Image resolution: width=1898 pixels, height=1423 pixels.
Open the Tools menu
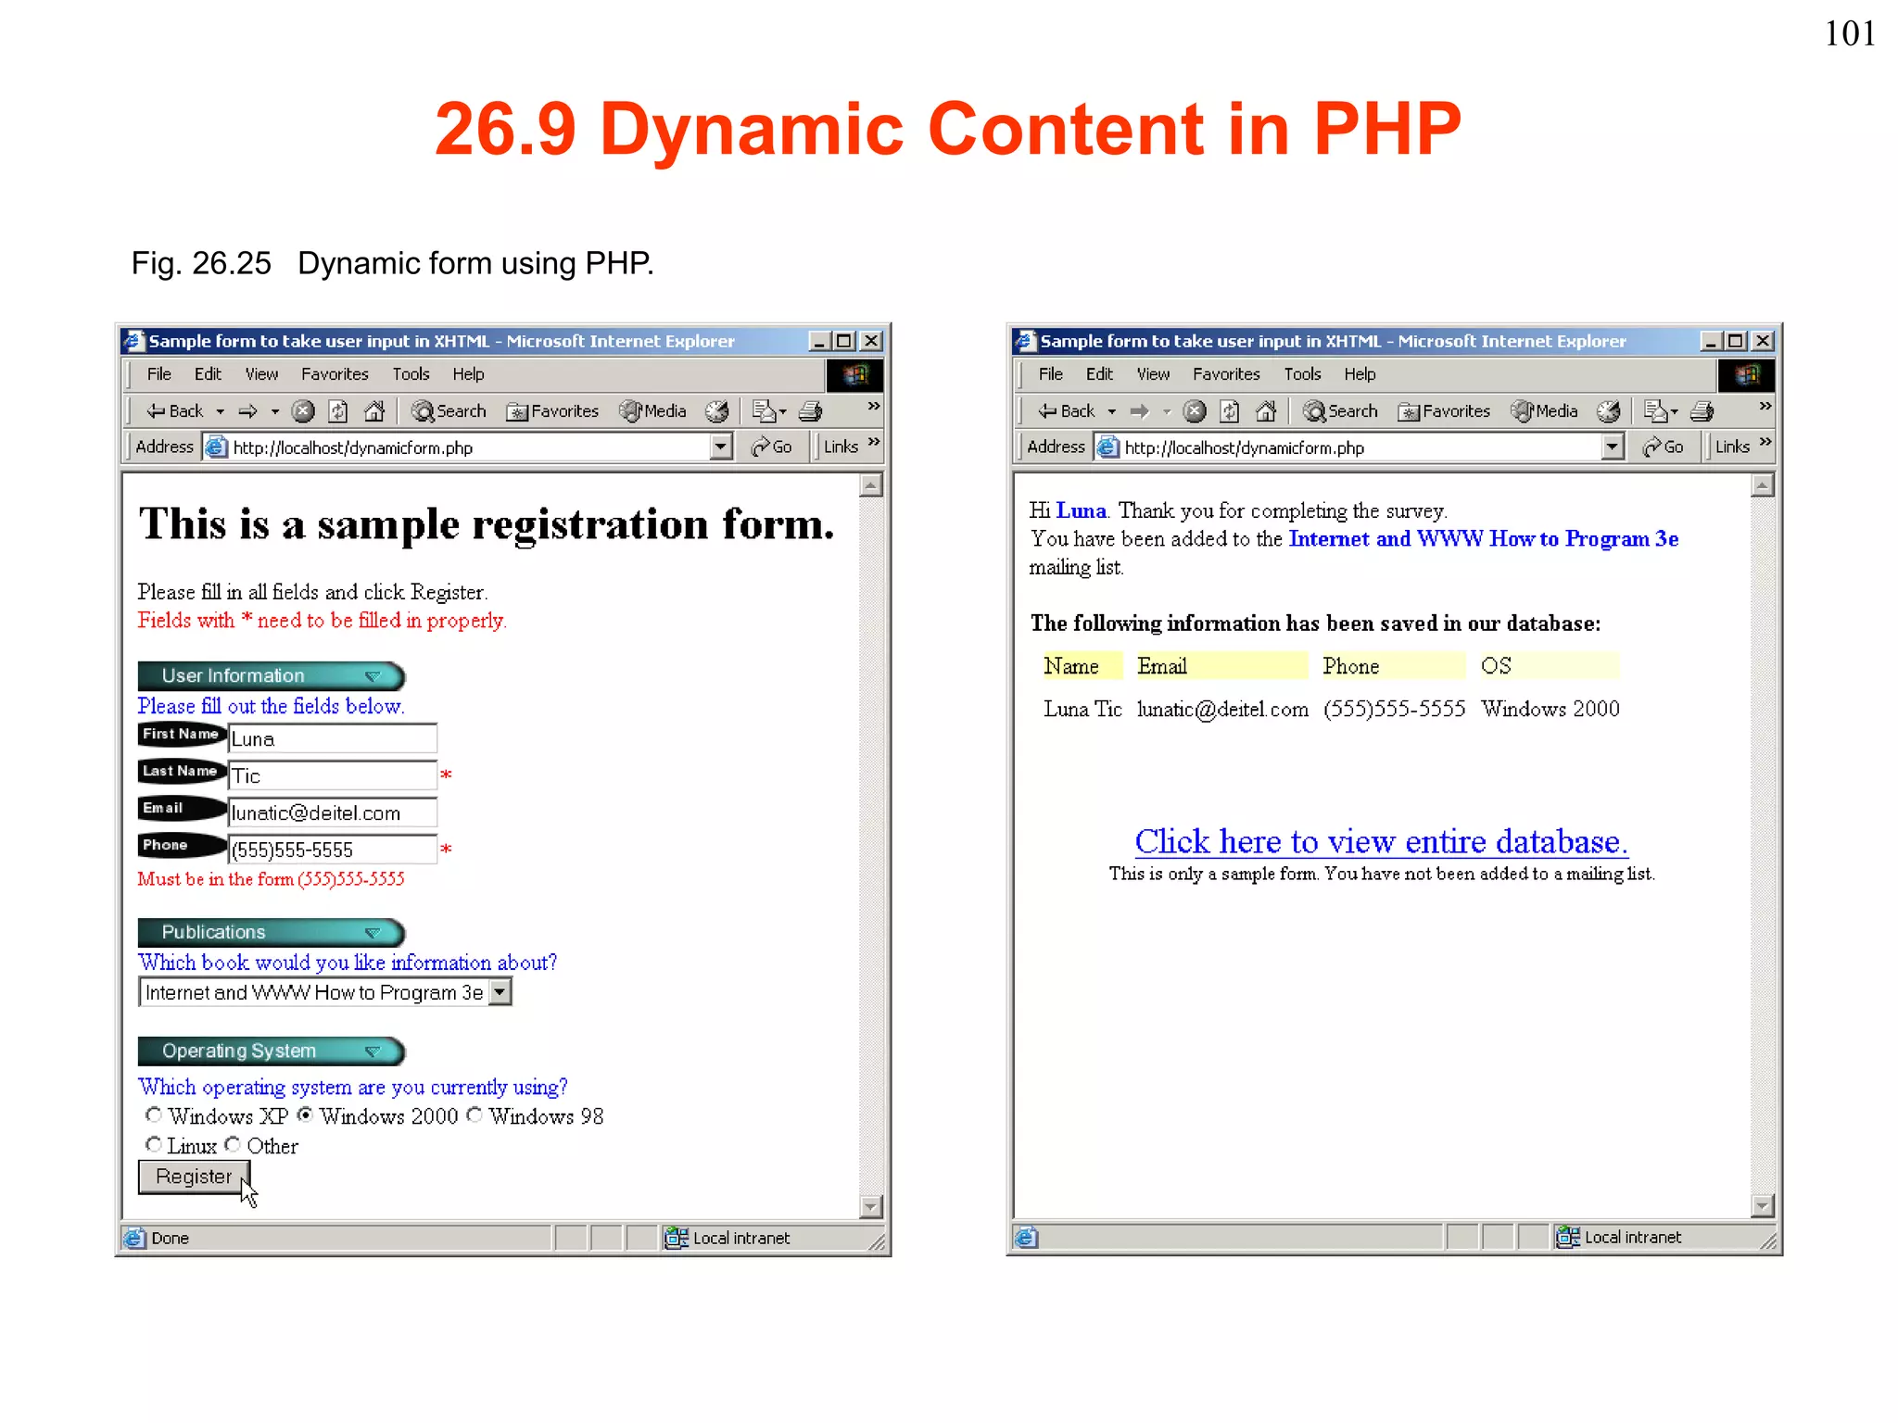tap(411, 373)
